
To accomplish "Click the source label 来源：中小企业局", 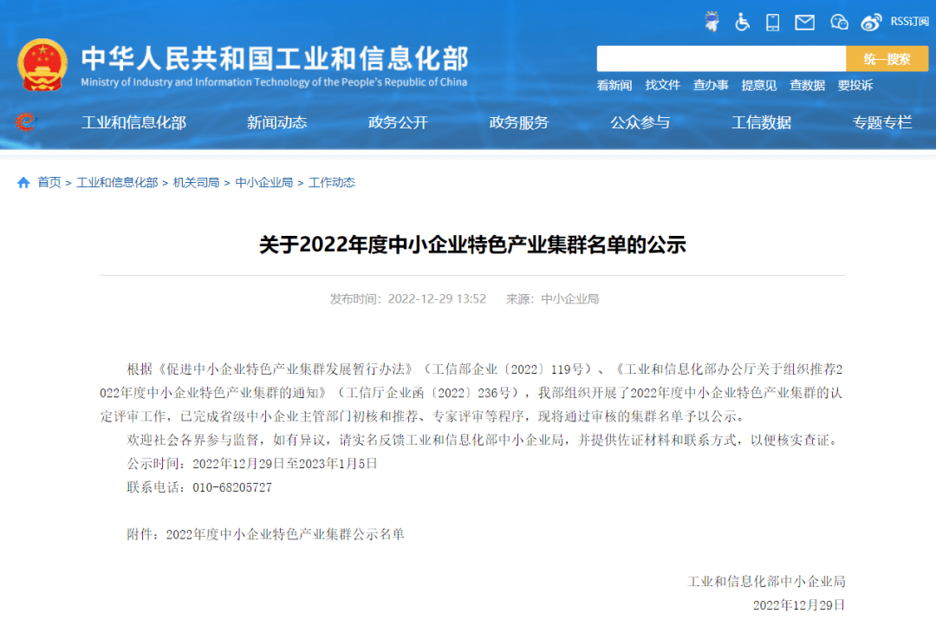I will click(x=552, y=298).
